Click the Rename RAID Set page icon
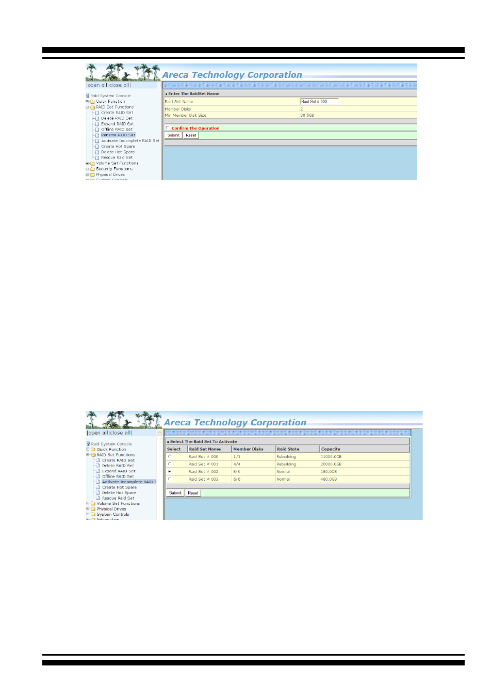 click(x=97, y=135)
